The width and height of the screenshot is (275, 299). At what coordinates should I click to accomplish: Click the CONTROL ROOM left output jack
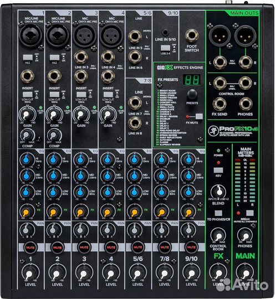[x=220, y=83]
